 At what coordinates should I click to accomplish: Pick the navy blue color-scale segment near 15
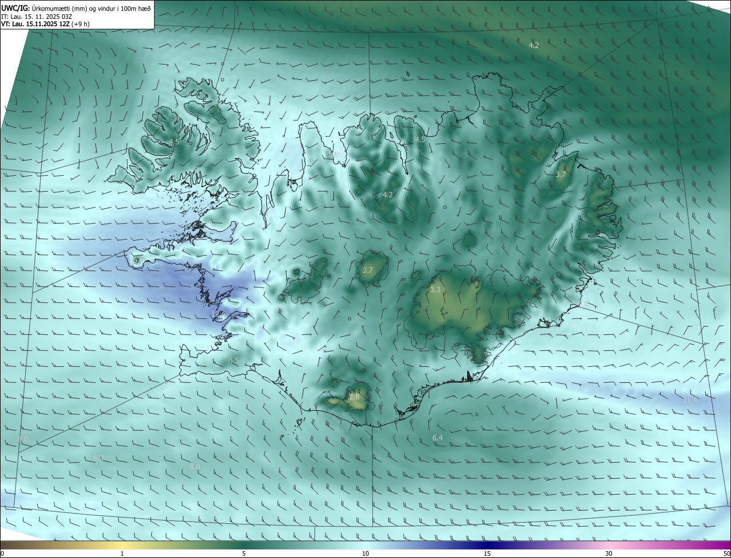click(487, 545)
